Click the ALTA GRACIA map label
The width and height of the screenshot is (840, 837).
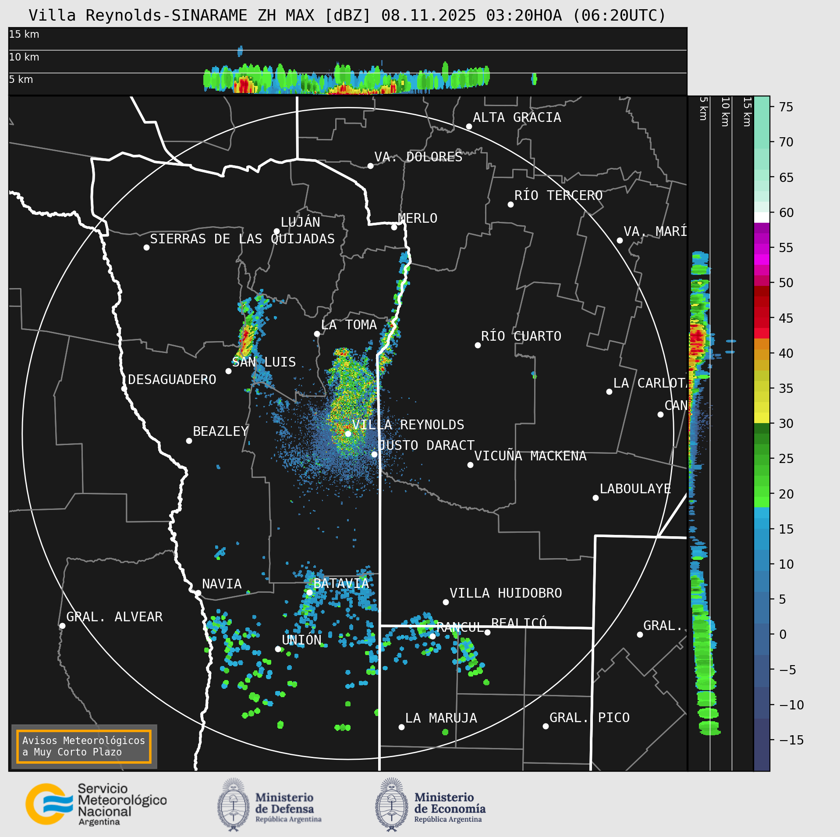click(517, 118)
